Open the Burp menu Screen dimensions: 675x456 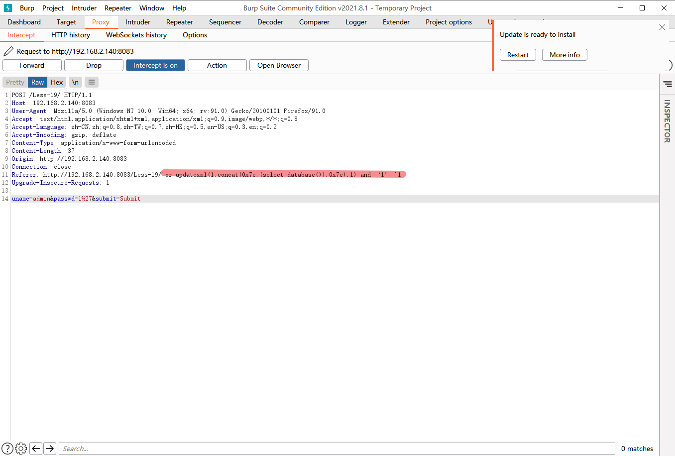click(27, 8)
